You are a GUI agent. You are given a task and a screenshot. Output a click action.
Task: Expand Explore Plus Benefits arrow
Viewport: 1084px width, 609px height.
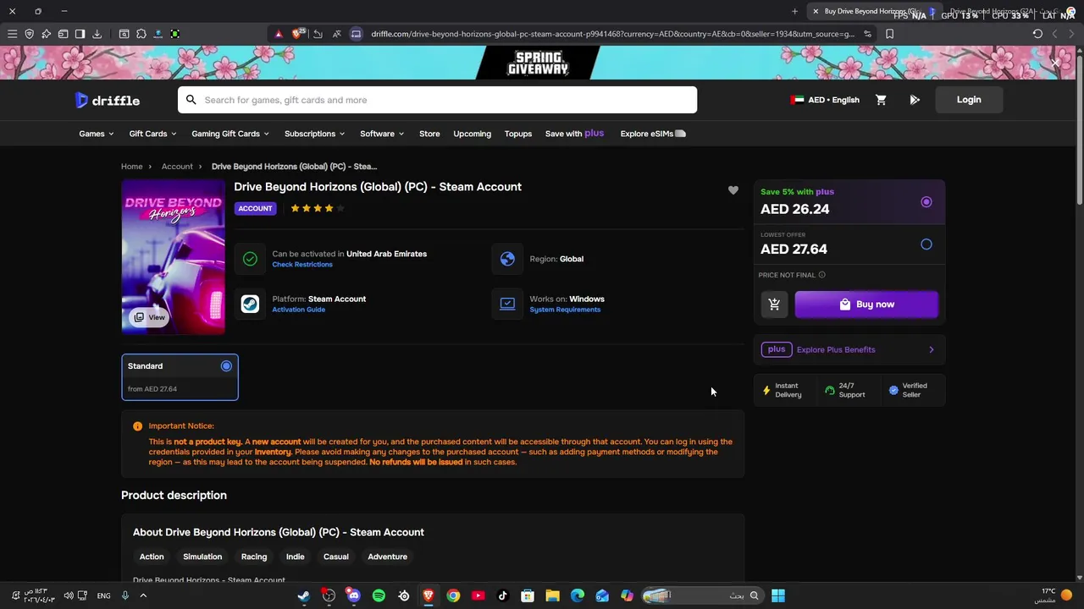[x=932, y=349]
